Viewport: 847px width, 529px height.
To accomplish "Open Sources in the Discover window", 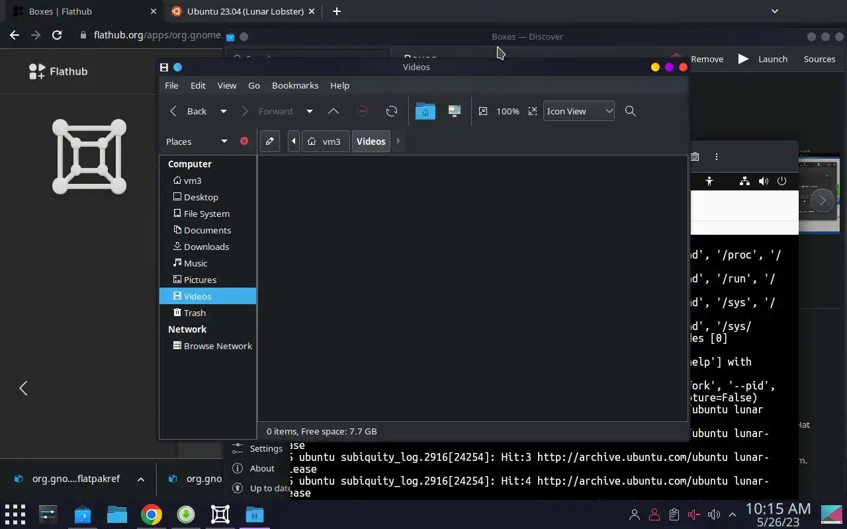I will tap(819, 59).
